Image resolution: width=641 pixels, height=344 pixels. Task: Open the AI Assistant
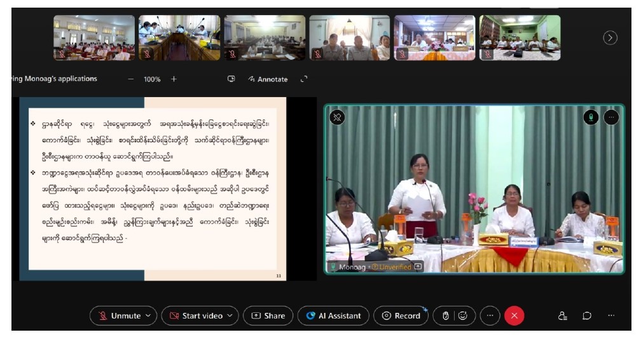click(x=333, y=315)
